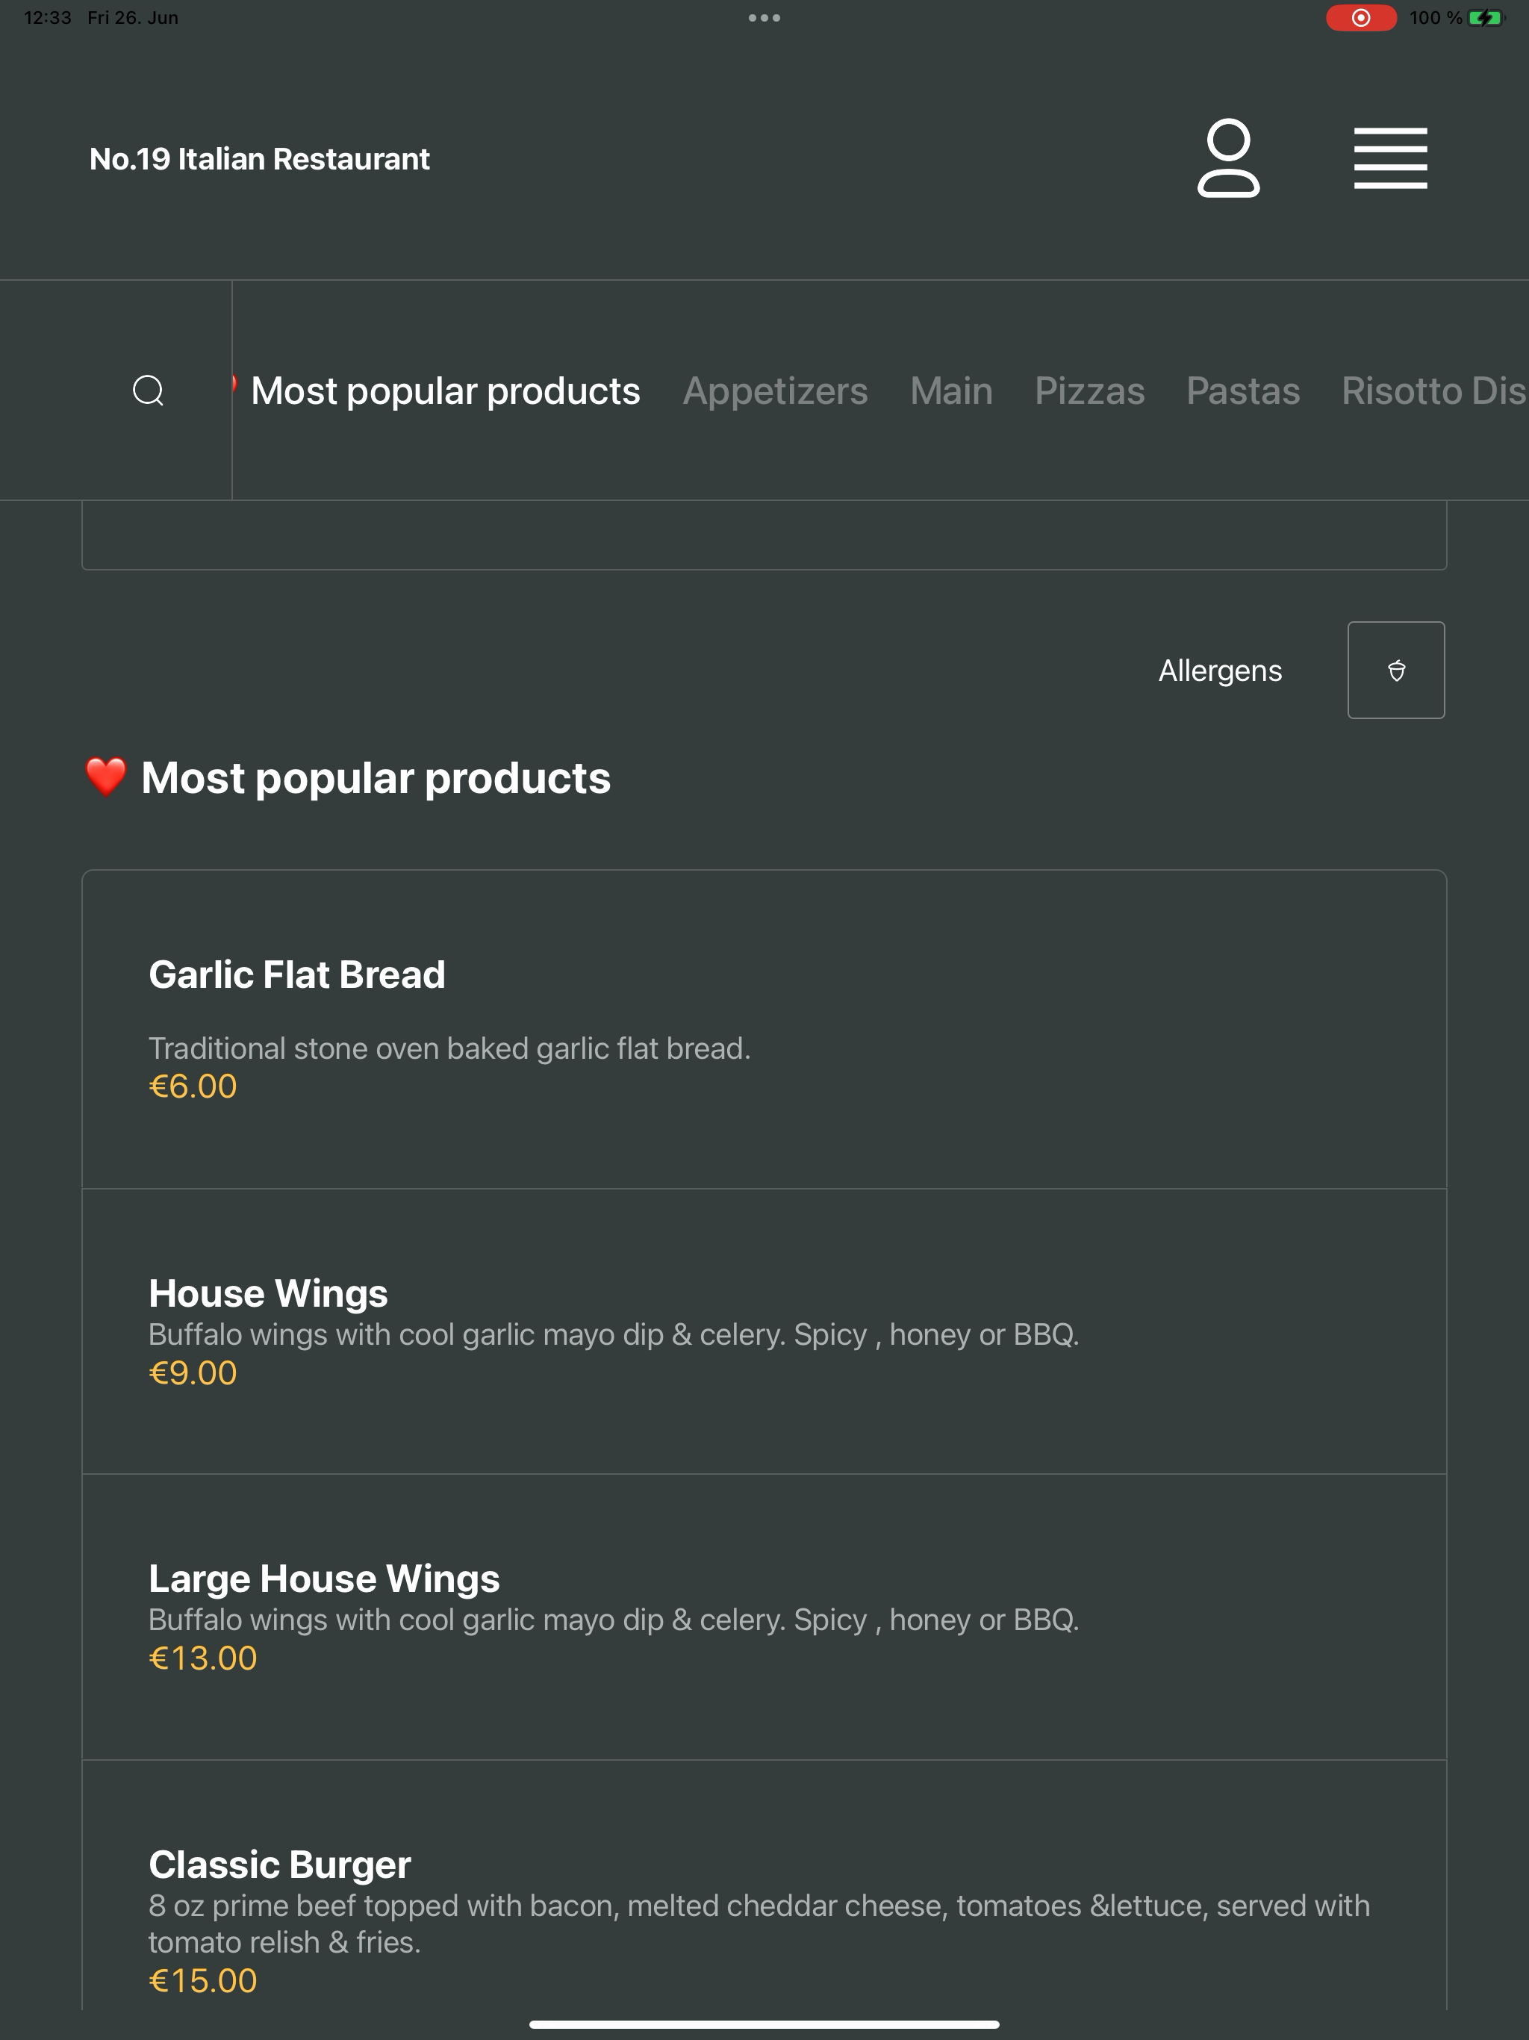Open the Classic Burger item
This screenshot has width=1529, height=2040.
coord(764,1885)
